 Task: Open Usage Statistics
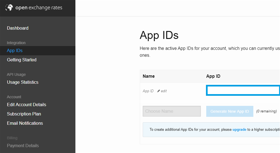[x=23, y=82]
